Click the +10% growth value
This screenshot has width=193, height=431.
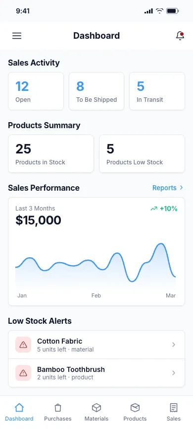pyautogui.click(x=169, y=209)
